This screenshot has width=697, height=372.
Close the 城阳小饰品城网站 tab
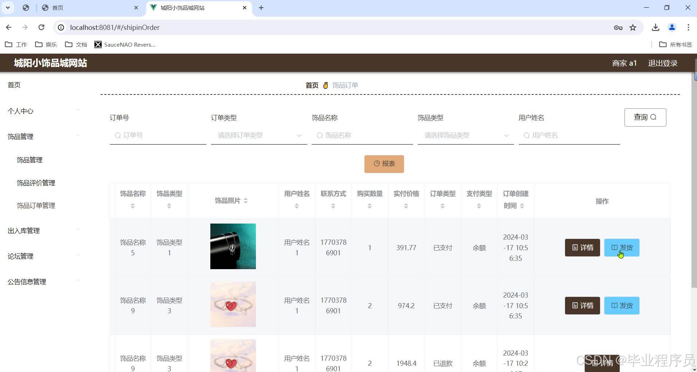click(245, 8)
